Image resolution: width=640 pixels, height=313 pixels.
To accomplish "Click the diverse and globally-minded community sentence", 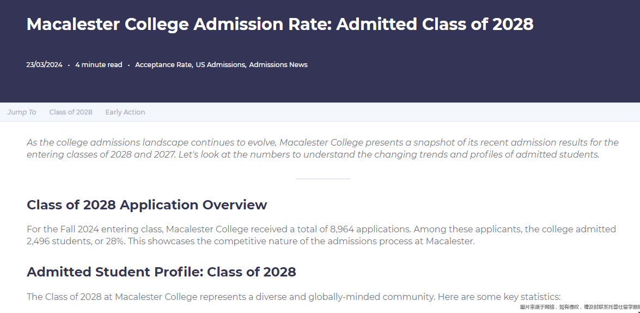I will (294, 297).
